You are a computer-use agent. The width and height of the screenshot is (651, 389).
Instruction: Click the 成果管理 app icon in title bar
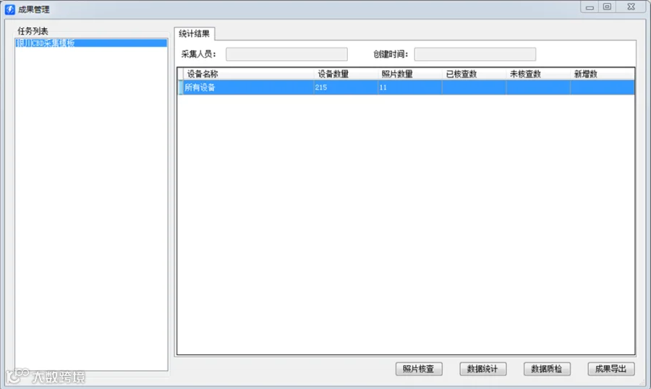point(10,9)
